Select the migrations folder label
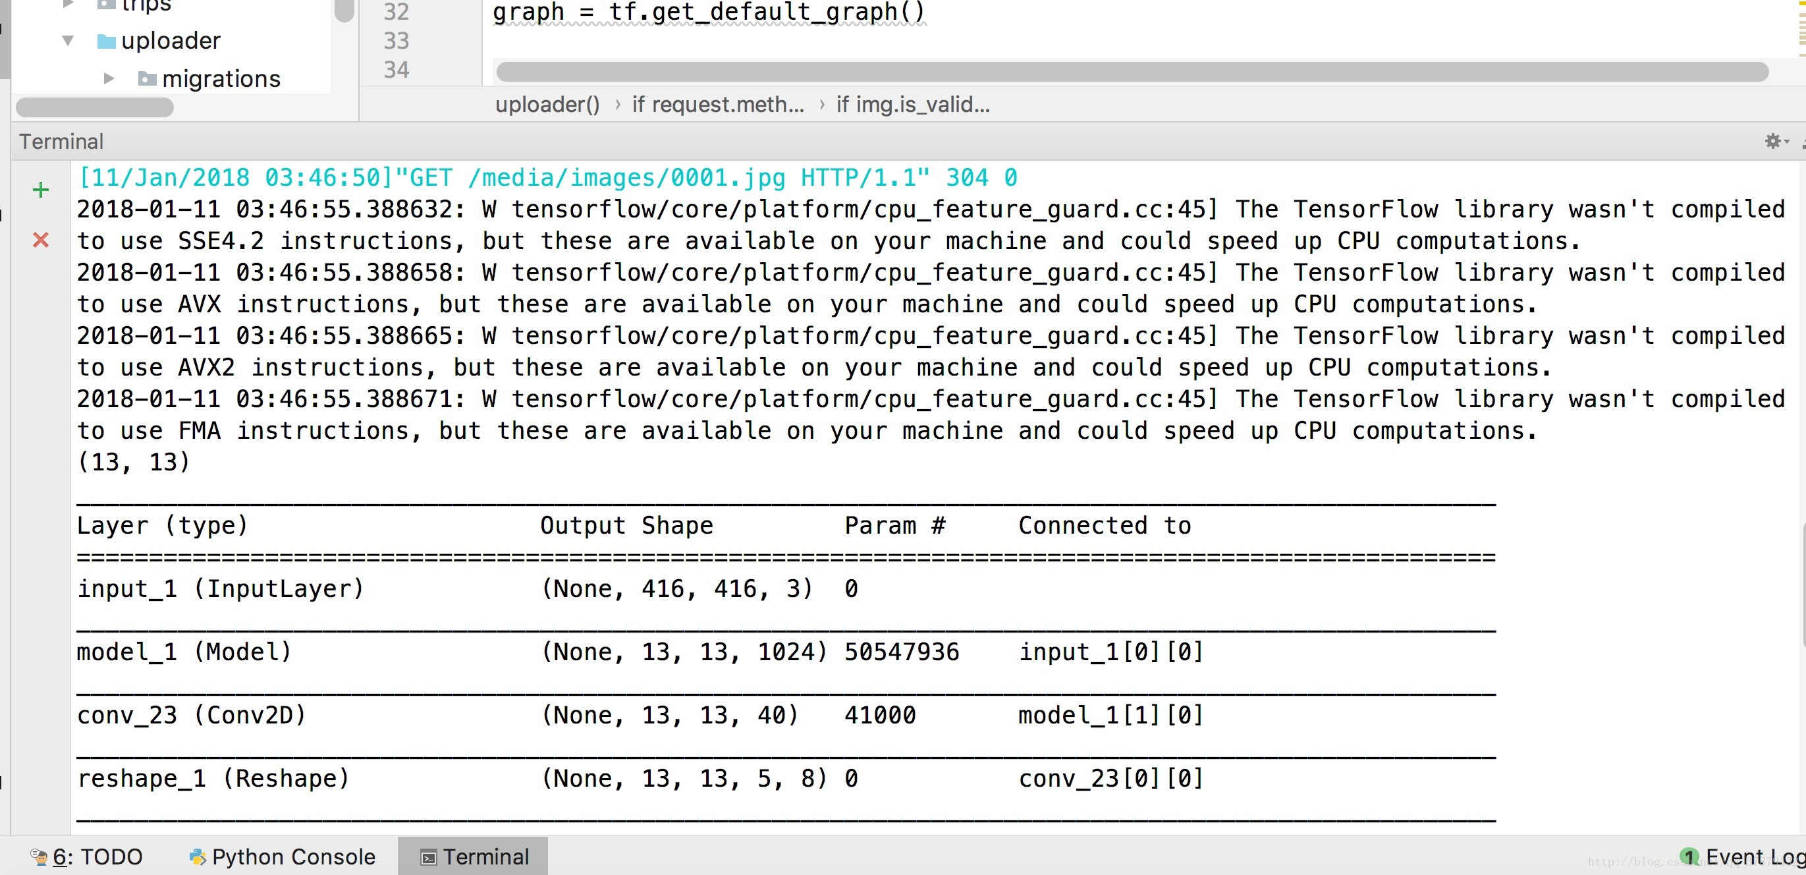 point(221,78)
